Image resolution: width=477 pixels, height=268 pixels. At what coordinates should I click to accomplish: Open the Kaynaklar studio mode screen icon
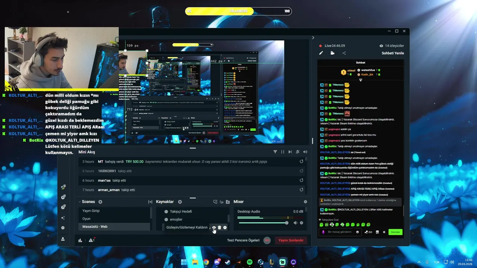pyautogui.click(x=215, y=202)
